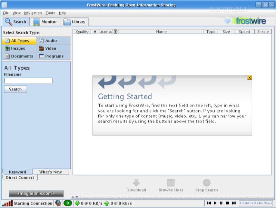Screen dimensions: 276x208
Task: Select the All Types search type
Action: pos(19,41)
